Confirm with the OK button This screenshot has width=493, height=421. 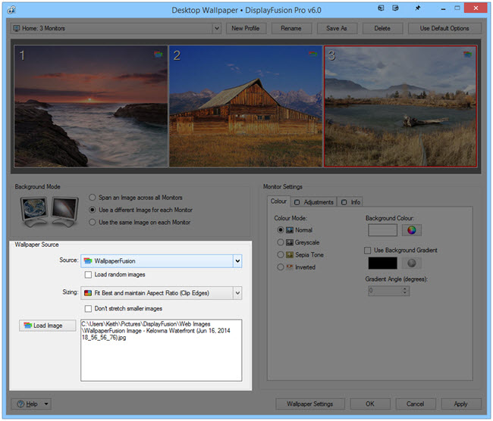tap(370, 404)
